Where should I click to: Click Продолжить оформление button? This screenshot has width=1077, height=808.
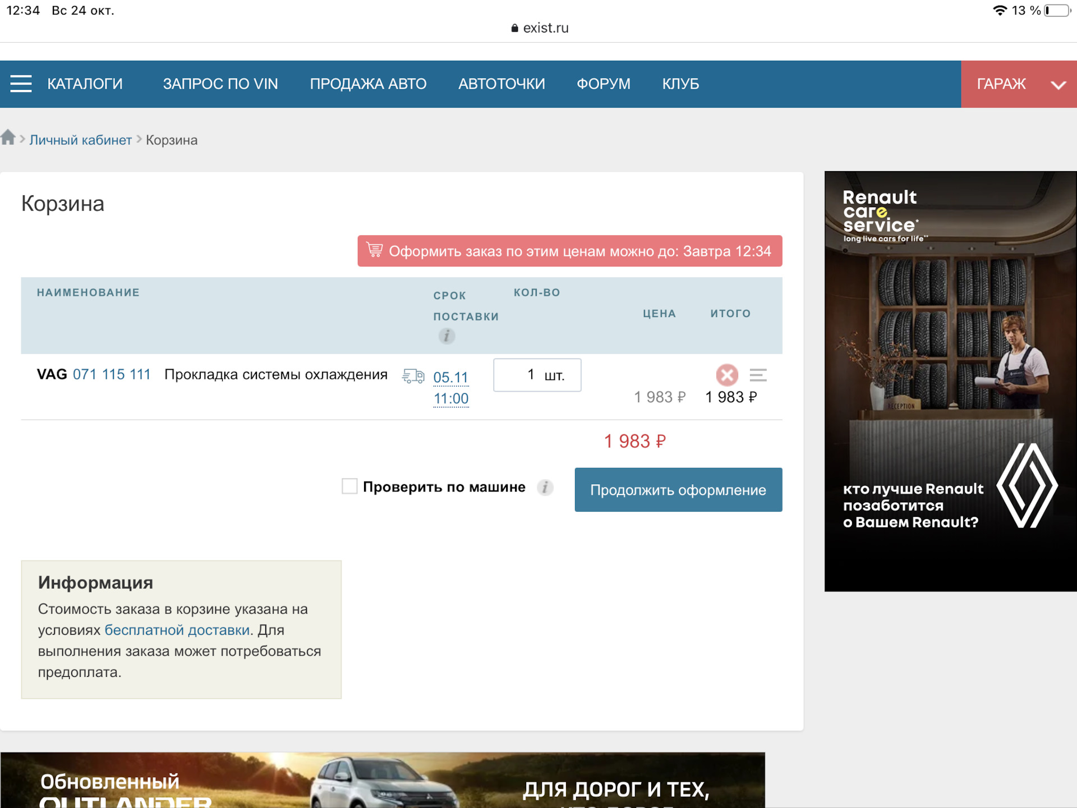[678, 490]
